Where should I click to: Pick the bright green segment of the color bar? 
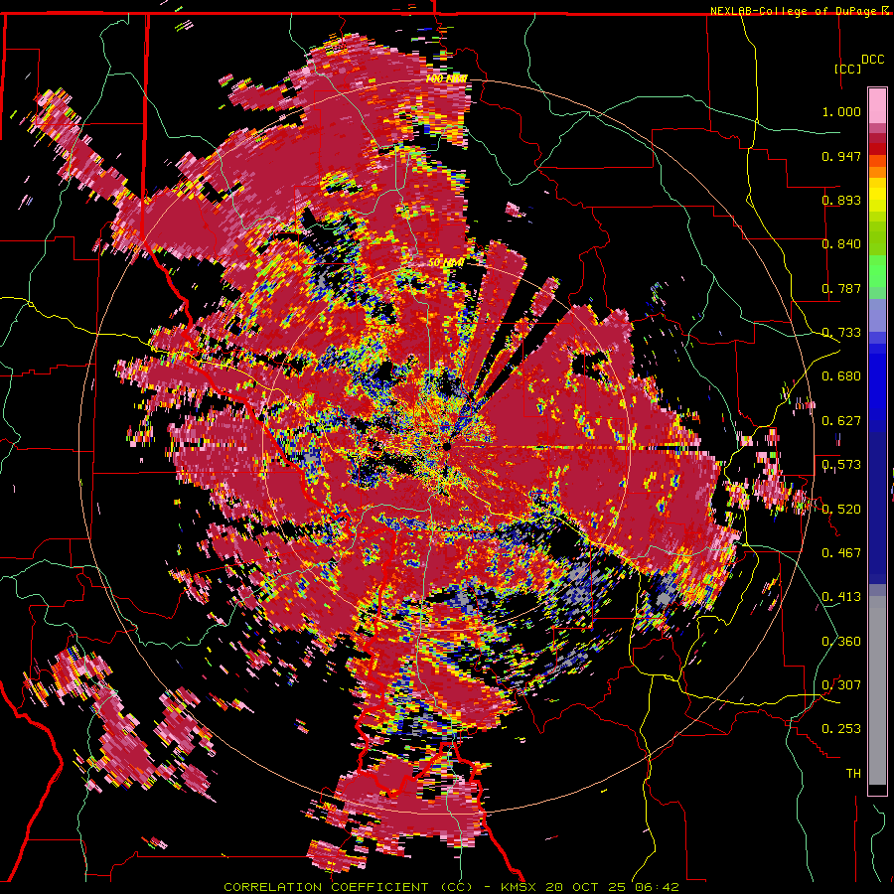point(877,271)
